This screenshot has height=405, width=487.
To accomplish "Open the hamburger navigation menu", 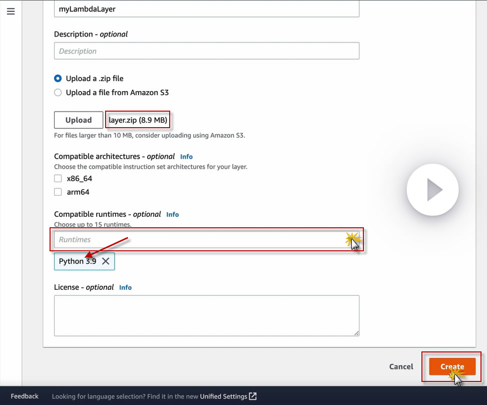I will [x=11, y=12].
